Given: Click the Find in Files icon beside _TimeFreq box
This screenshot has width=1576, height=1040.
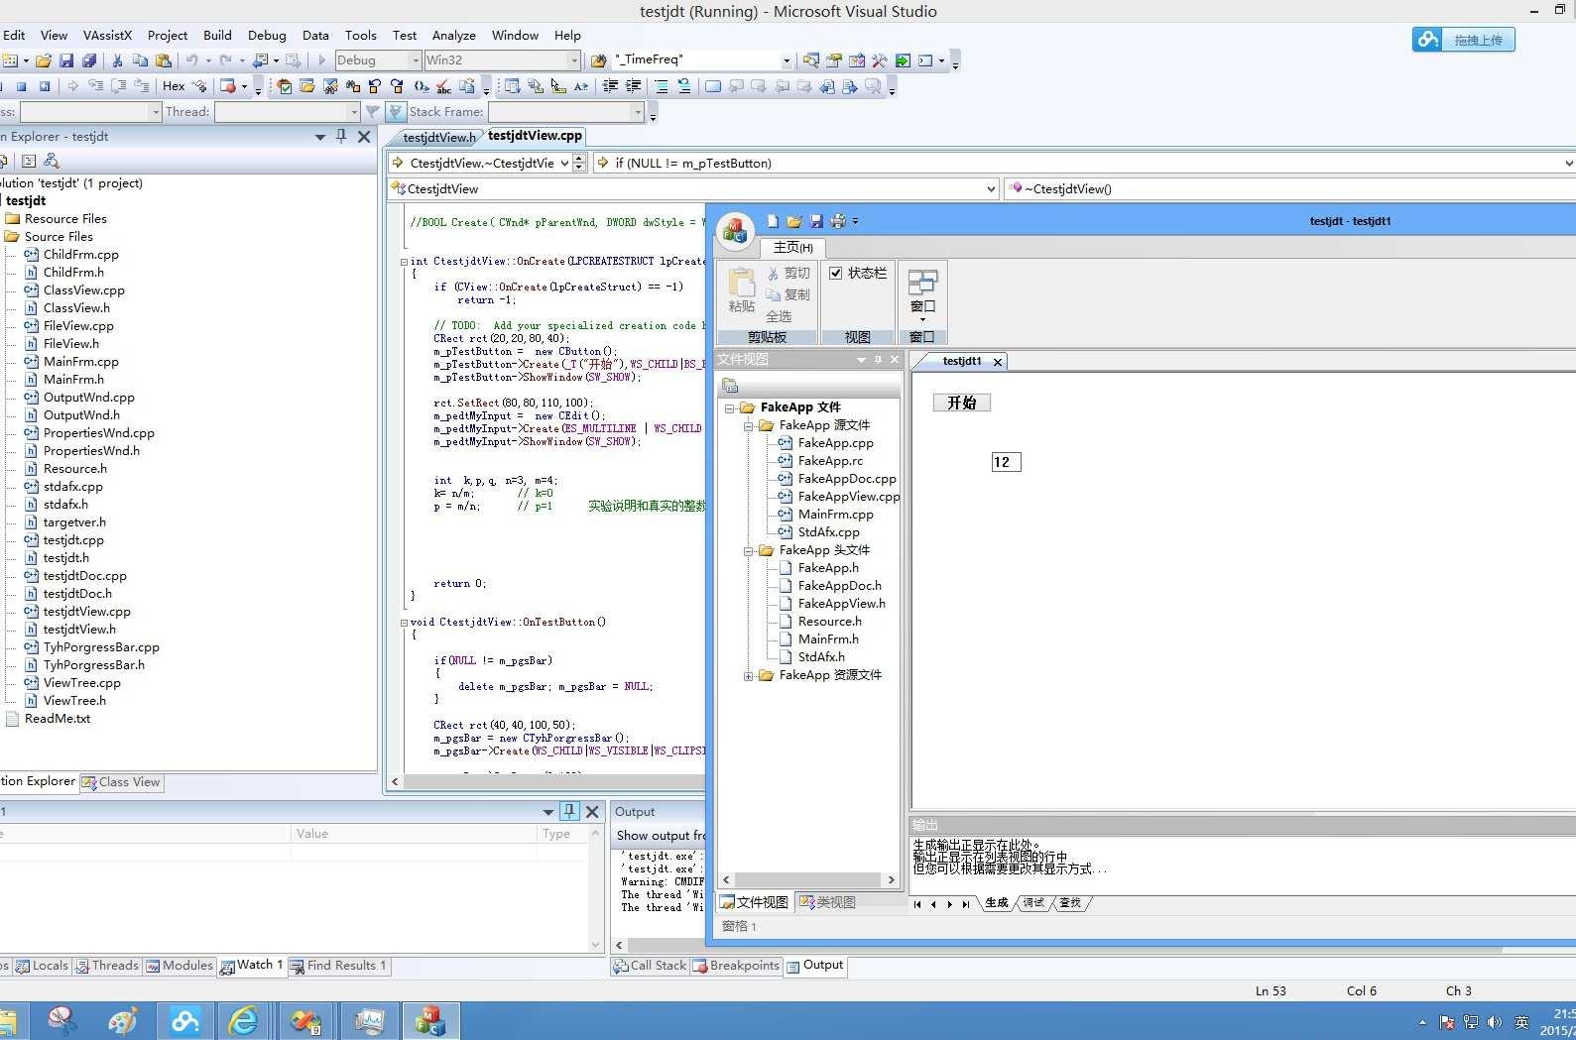Looking at the screenshot, I should click(x=598, y=60).
